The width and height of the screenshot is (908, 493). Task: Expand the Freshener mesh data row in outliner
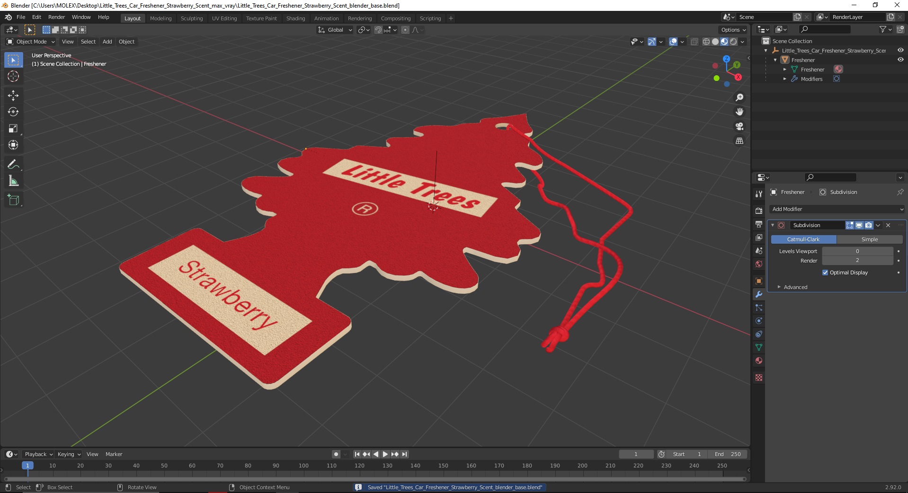[784, 70]
